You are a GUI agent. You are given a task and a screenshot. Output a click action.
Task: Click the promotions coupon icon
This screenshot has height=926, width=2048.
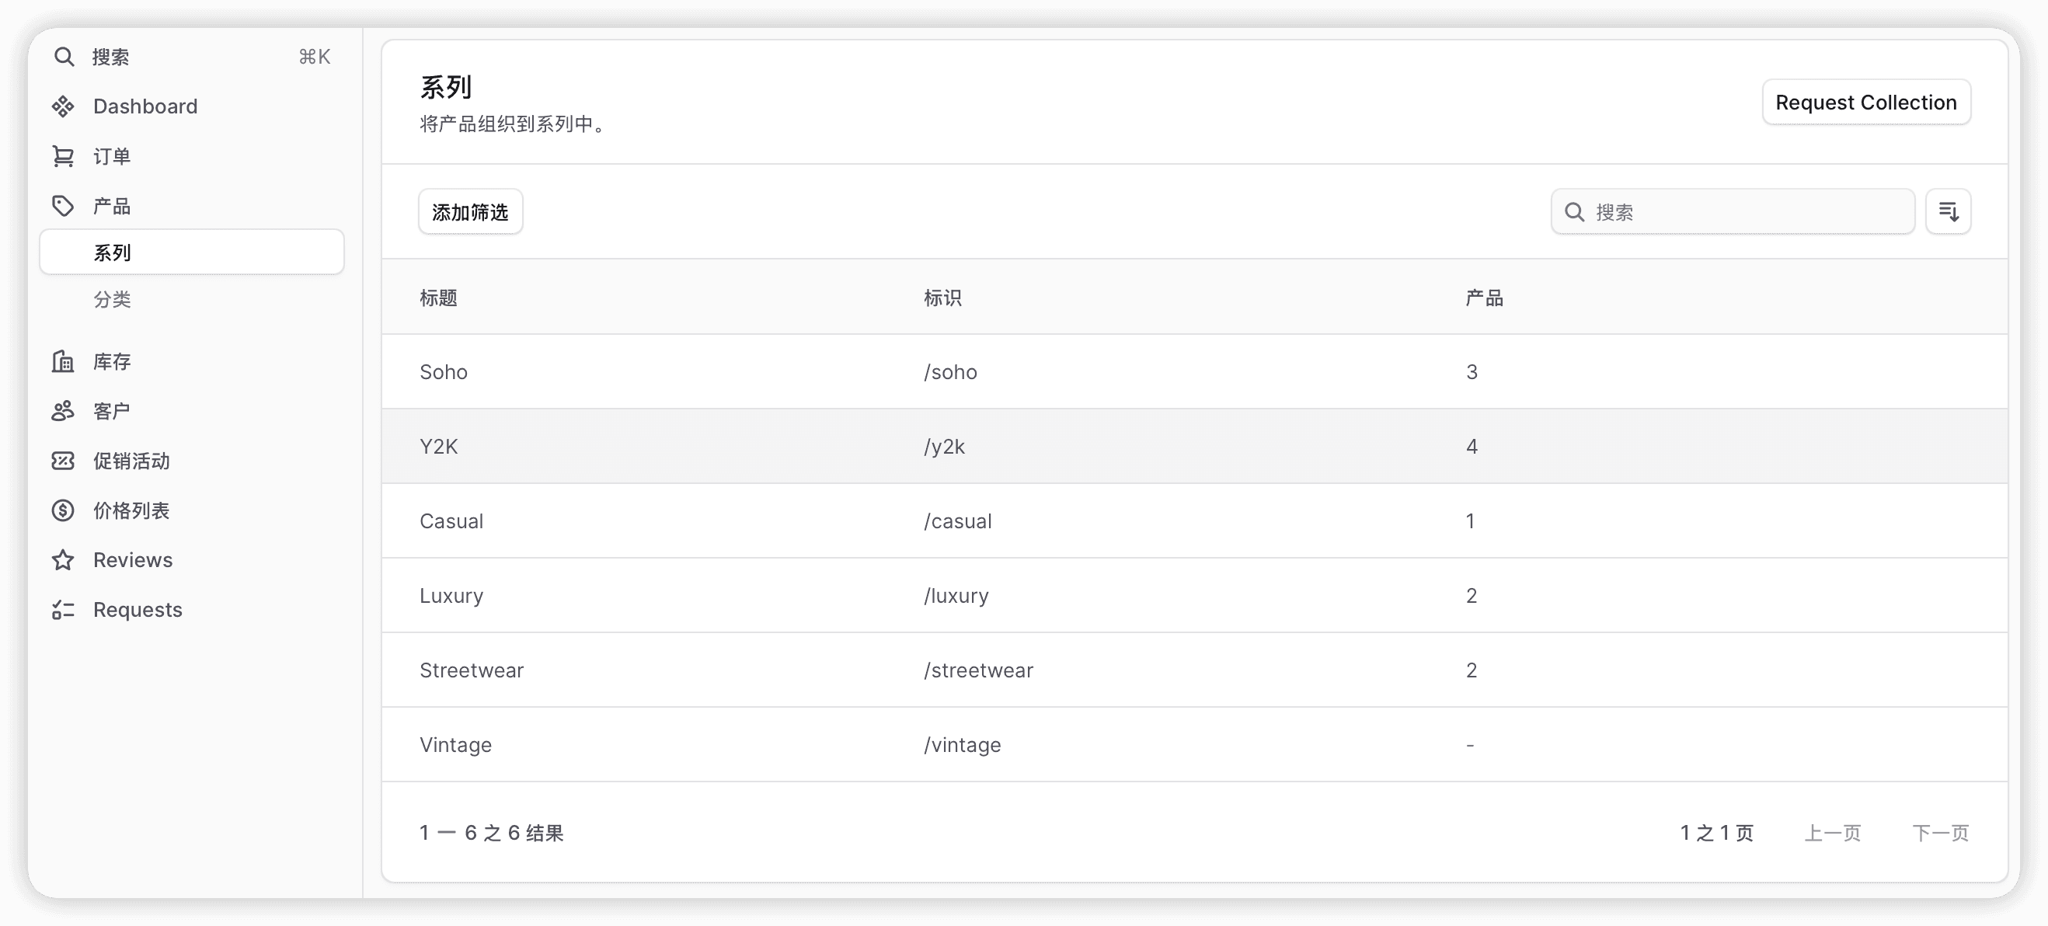[x=64, y=461]
